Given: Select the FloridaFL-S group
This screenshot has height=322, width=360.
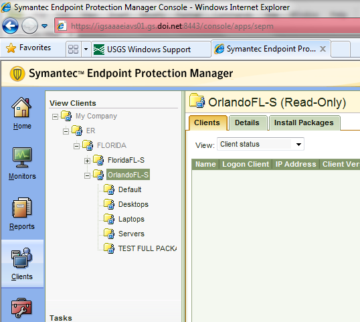Looking at the screenshot, I should [x=126, y=160].
